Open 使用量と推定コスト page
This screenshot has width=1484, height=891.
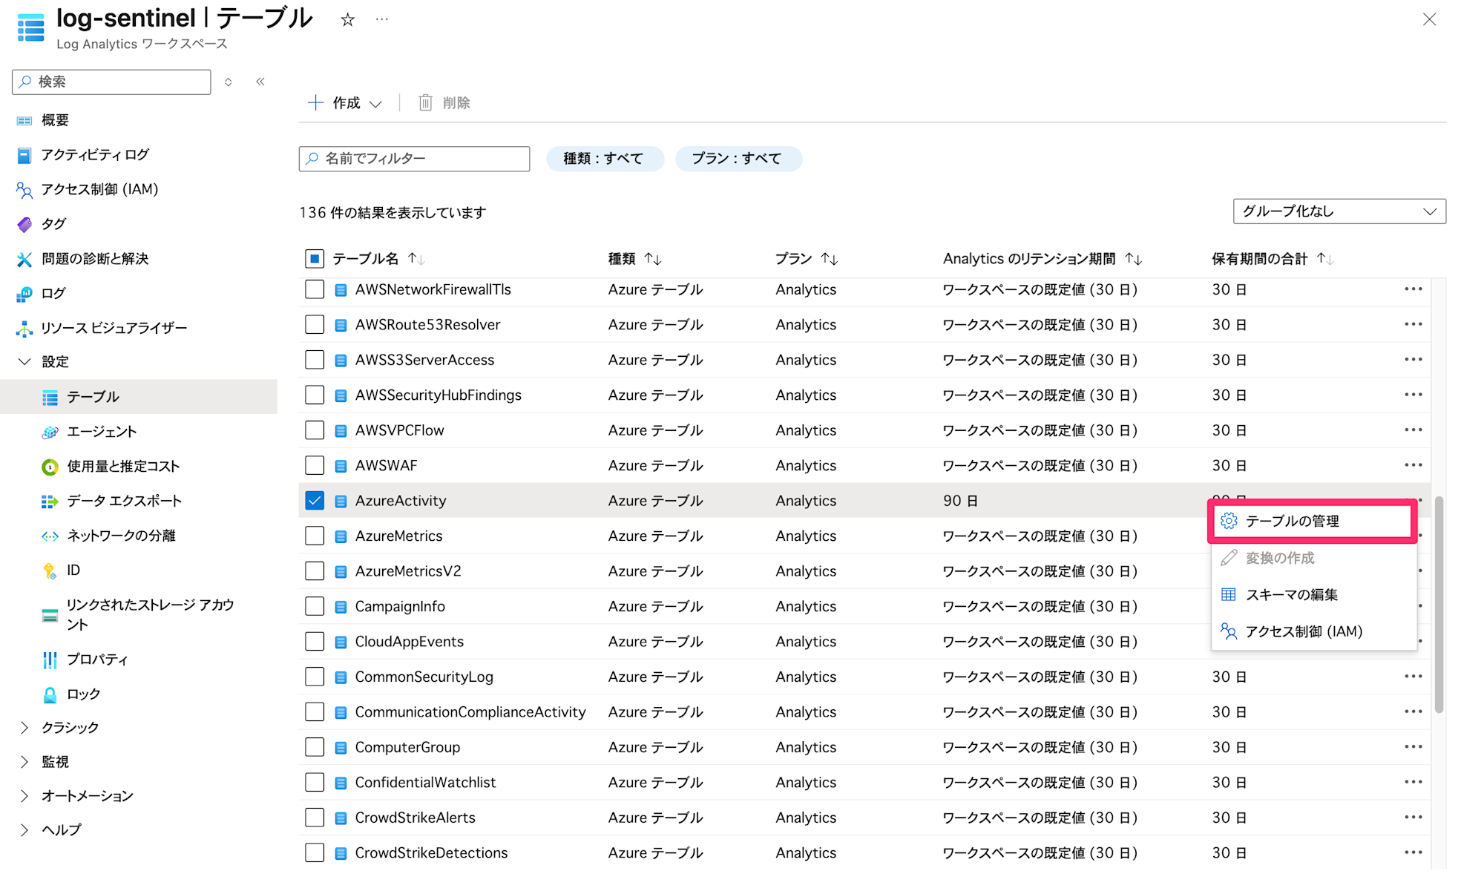click(x=123, y=466)
